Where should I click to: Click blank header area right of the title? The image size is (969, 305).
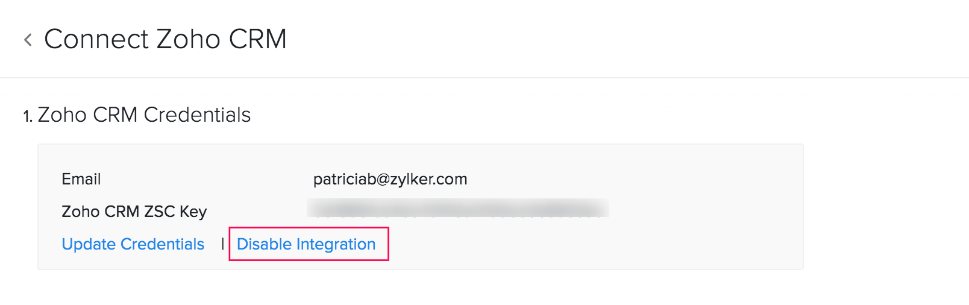[x=603, y=39]
